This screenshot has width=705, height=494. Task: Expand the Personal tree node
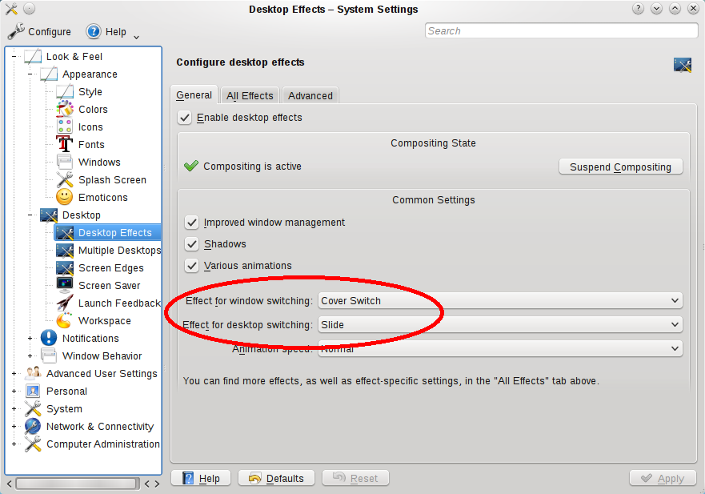tap(14, 391)
